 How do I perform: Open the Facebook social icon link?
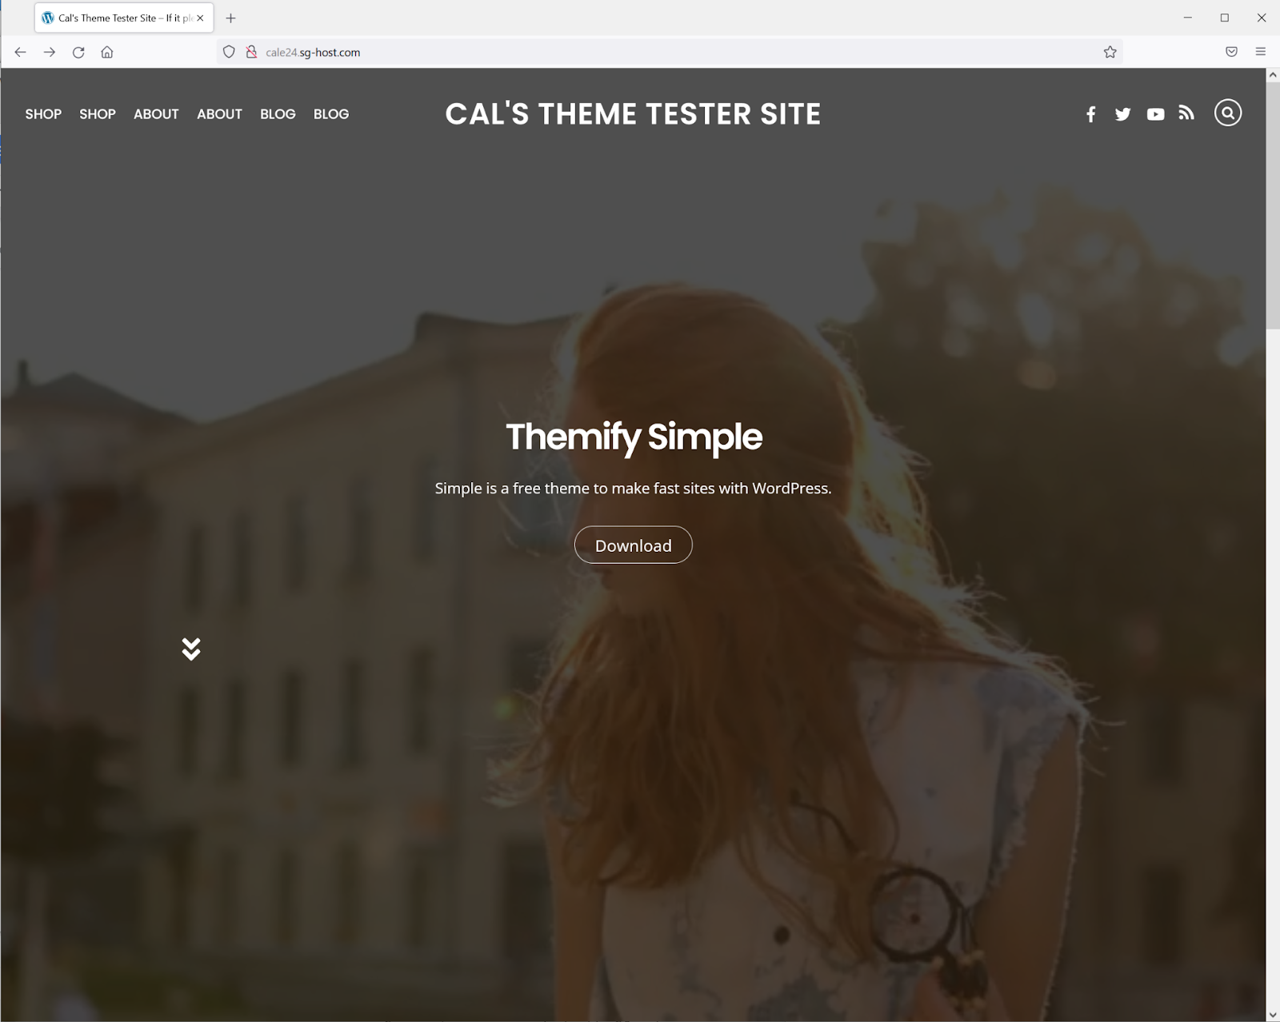1090,114
